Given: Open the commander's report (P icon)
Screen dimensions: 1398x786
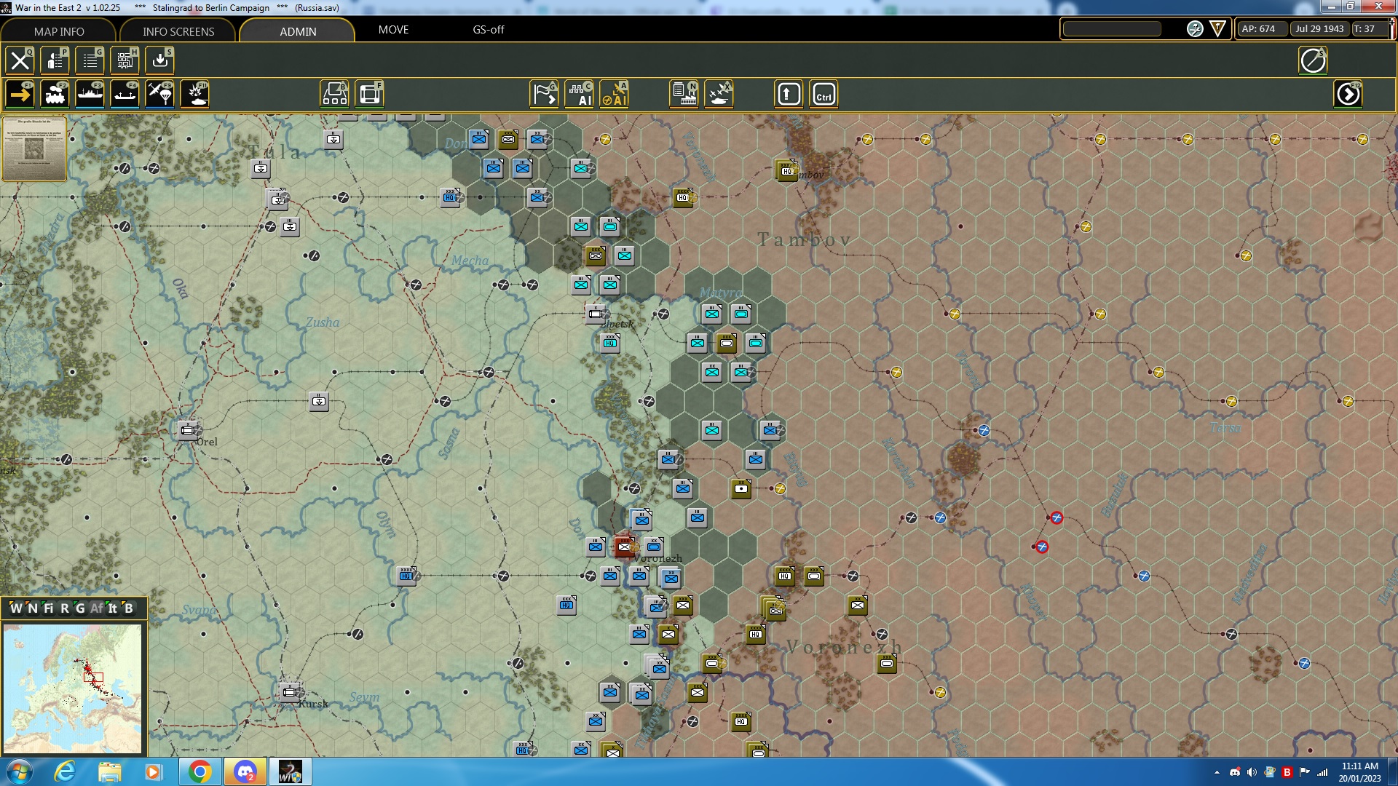Looking at the screenshot, I should 55,60.
